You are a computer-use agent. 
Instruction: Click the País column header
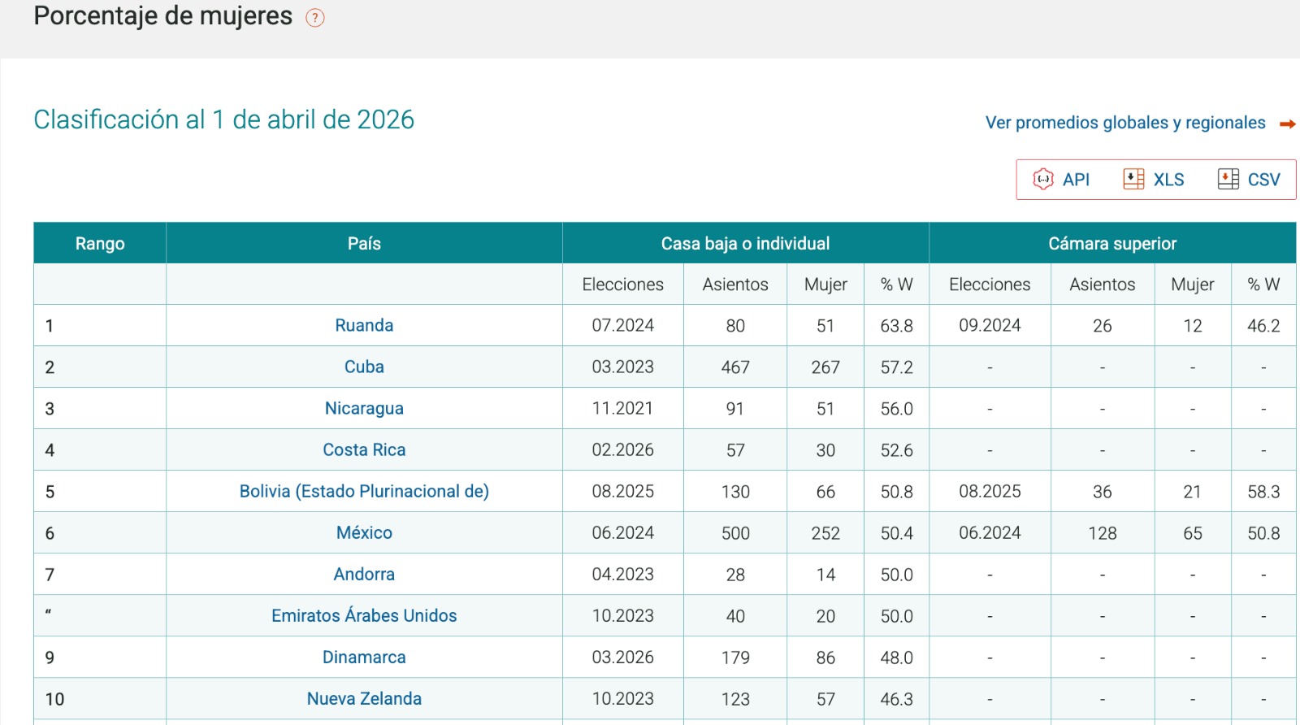pos(364,243)
